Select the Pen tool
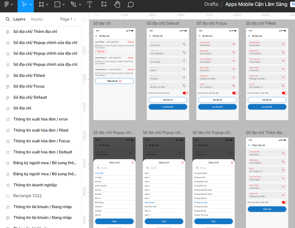This screenshot has height=228, width=295. click(x=74, y=5)
